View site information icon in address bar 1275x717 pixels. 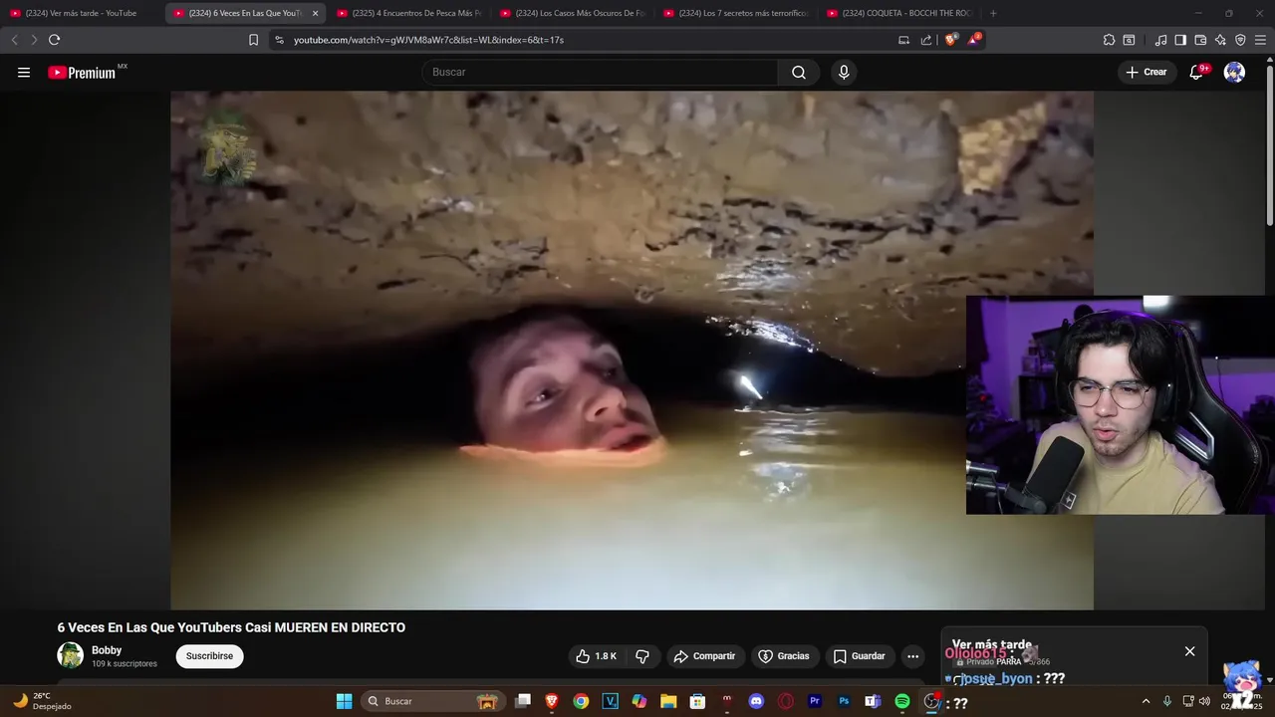[279, 40]
